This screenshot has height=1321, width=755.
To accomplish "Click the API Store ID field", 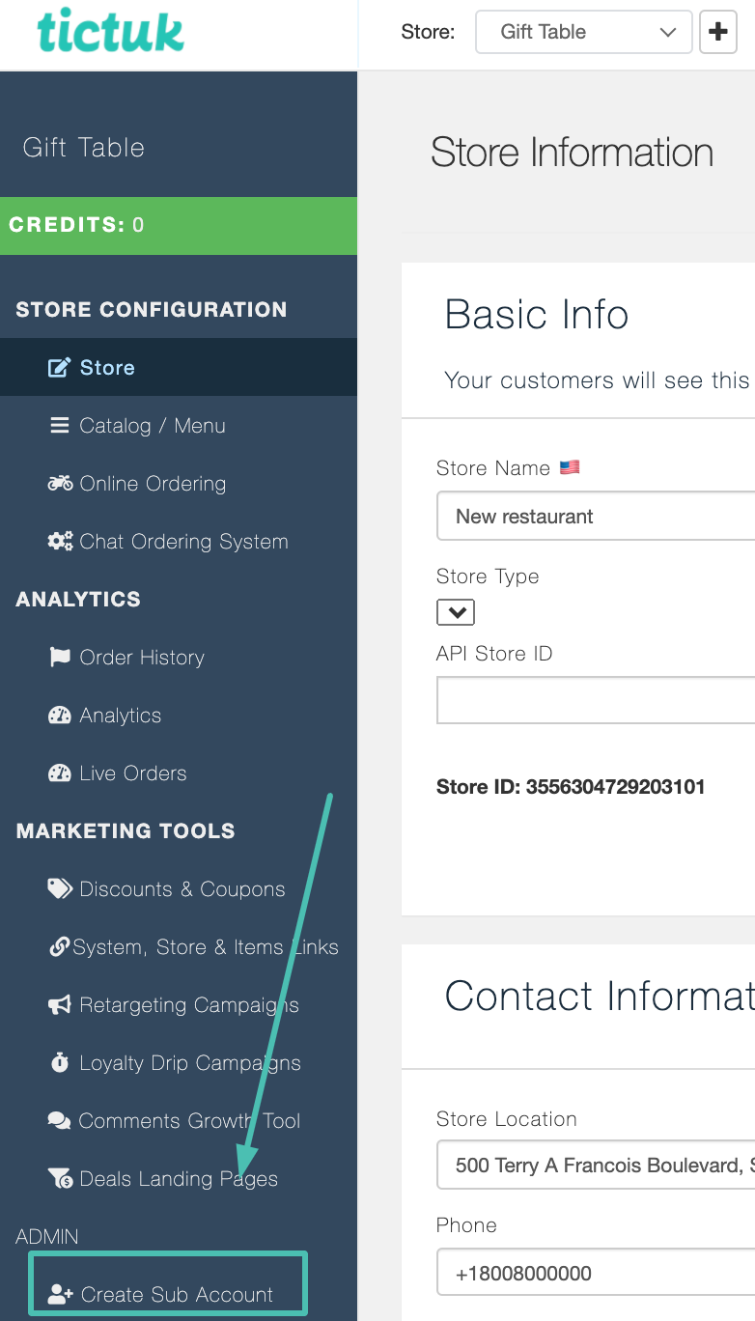I will [595, 700].
